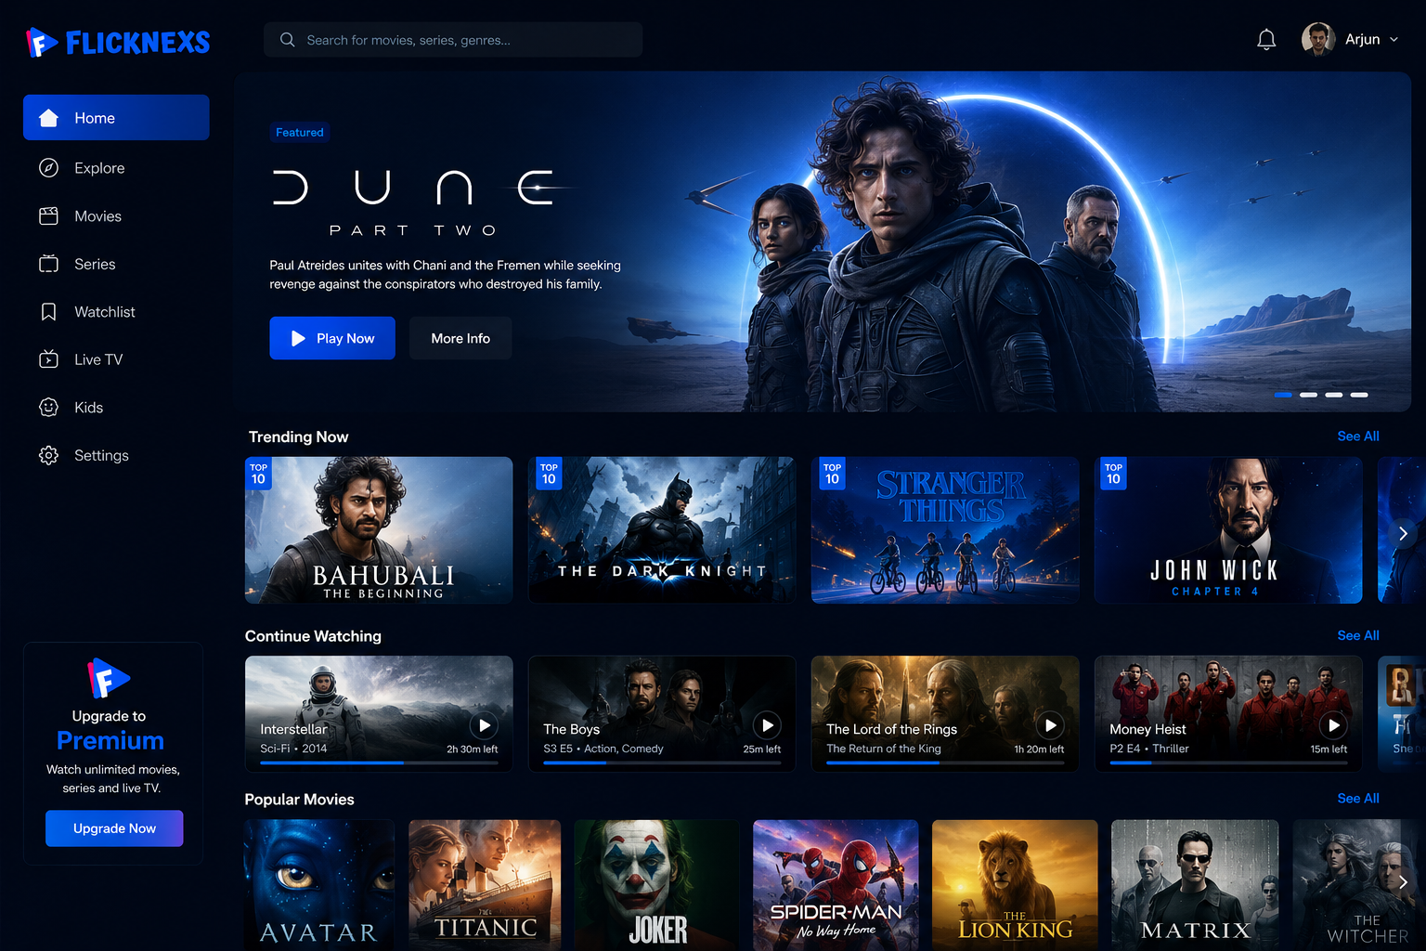1426x951 pixels.
Task: Resume Interstellar with its play icon
Action: (484, 725)
